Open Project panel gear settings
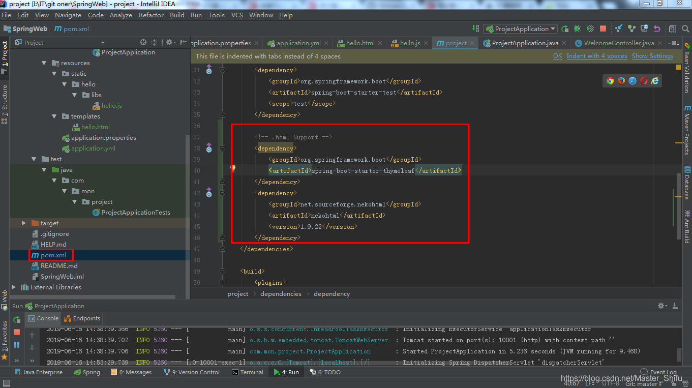Screen dimensions: 692x388 (x=170, y=43)
